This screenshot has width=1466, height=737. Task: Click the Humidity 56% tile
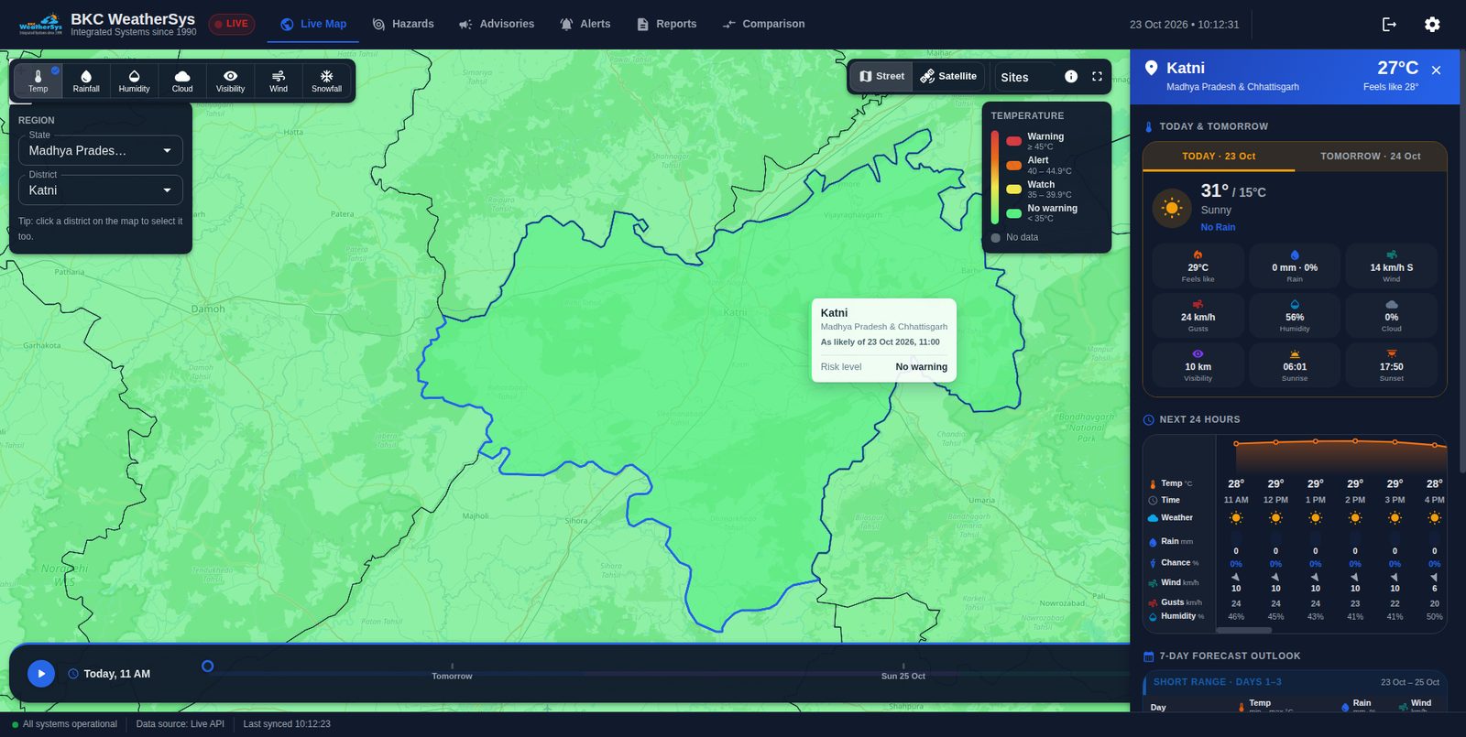click(1295, 316)
